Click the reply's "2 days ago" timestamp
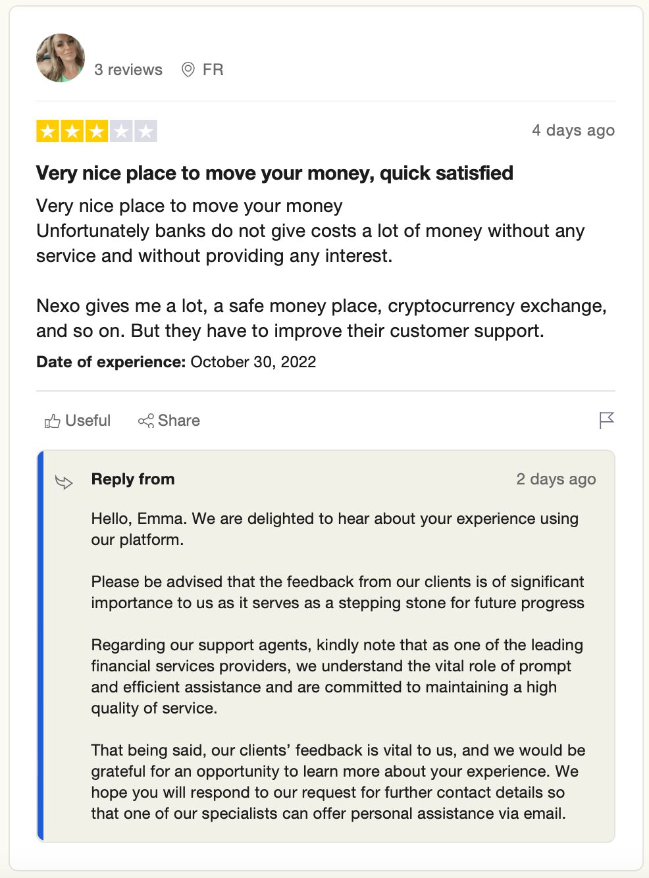Viewport: 649px width, 878px height. (556, 479)
